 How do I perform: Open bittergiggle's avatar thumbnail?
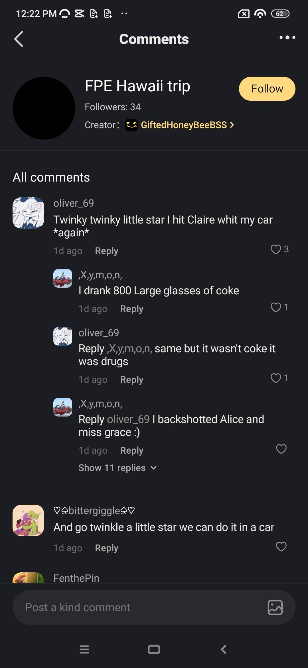[28, 520]
